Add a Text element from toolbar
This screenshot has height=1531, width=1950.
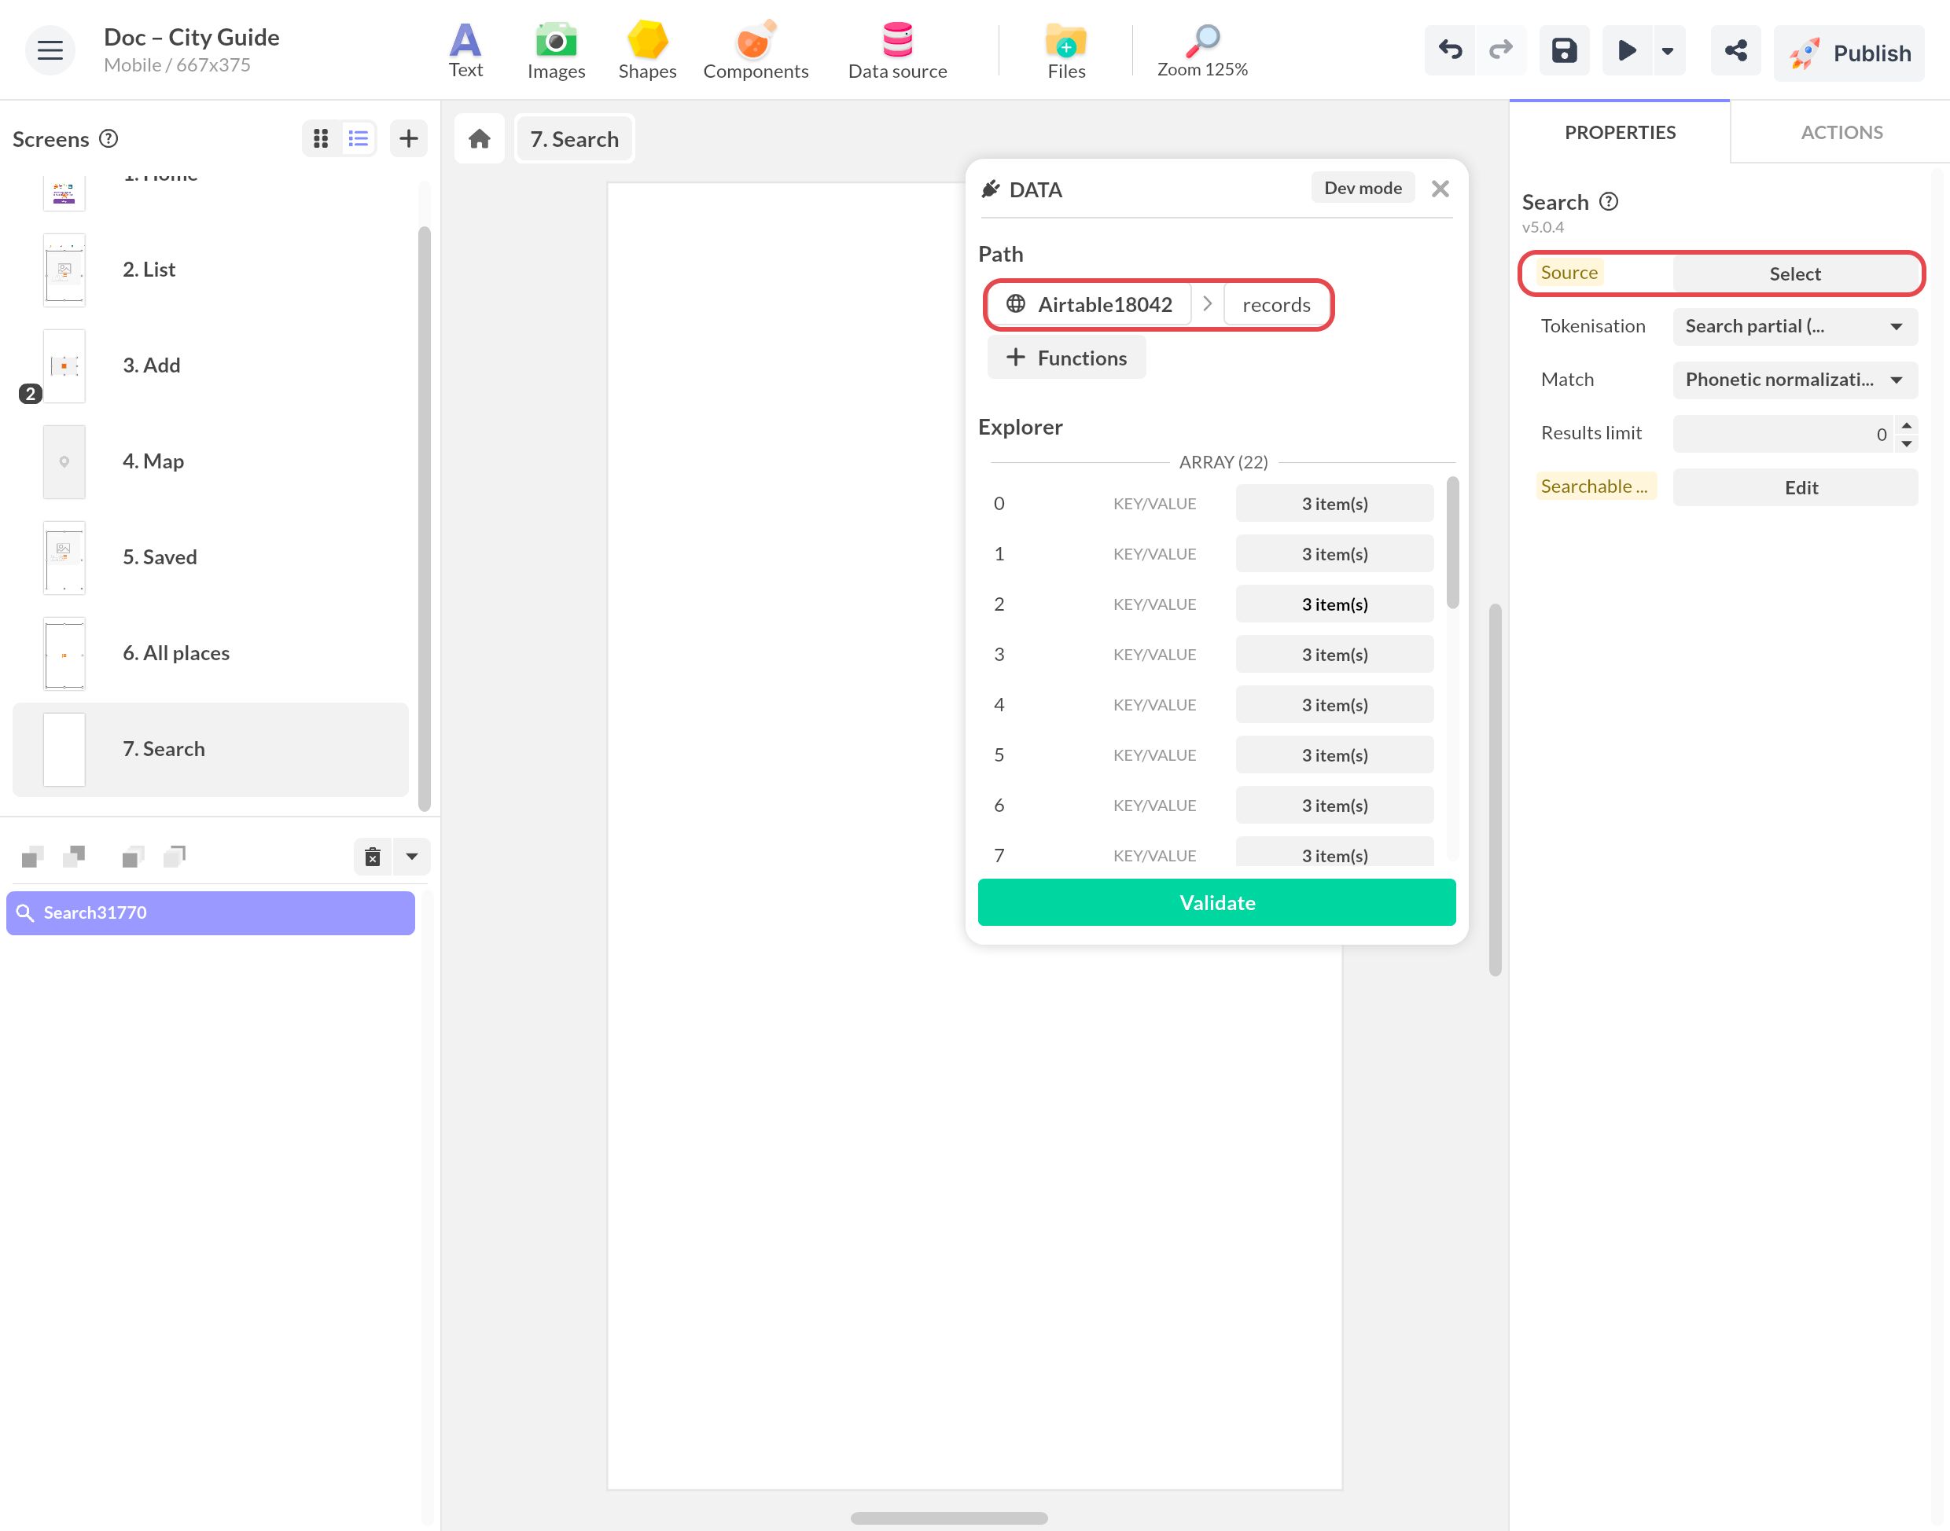pyautogui.click(x=465, y=51)
